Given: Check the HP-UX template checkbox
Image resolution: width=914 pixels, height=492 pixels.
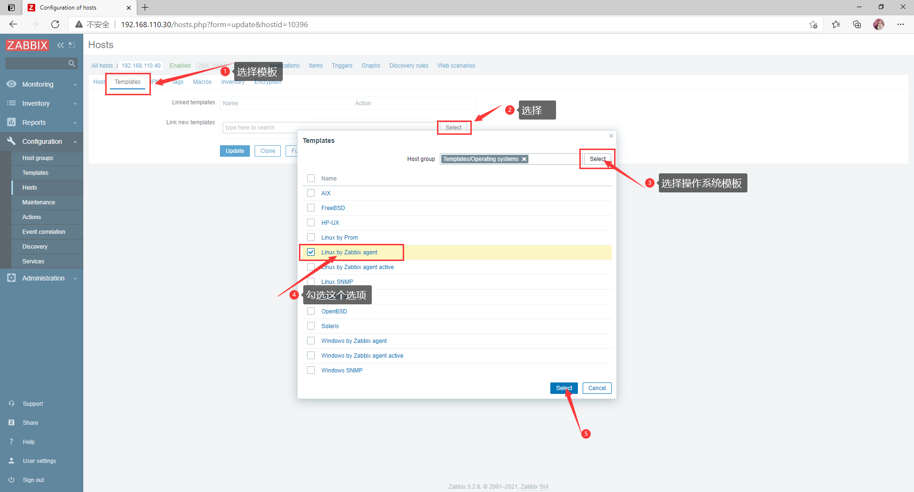Looking at the screenshot, I should tap(311, 222).
